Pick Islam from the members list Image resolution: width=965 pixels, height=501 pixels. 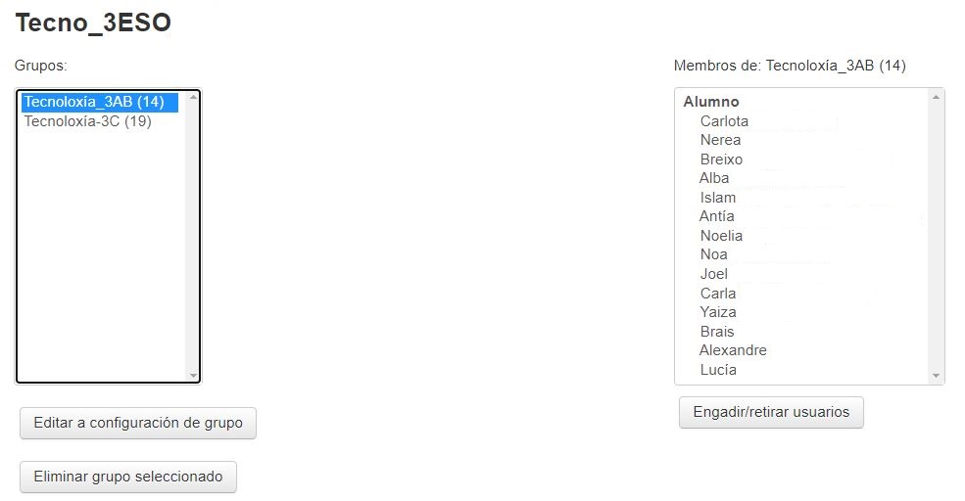717,198
